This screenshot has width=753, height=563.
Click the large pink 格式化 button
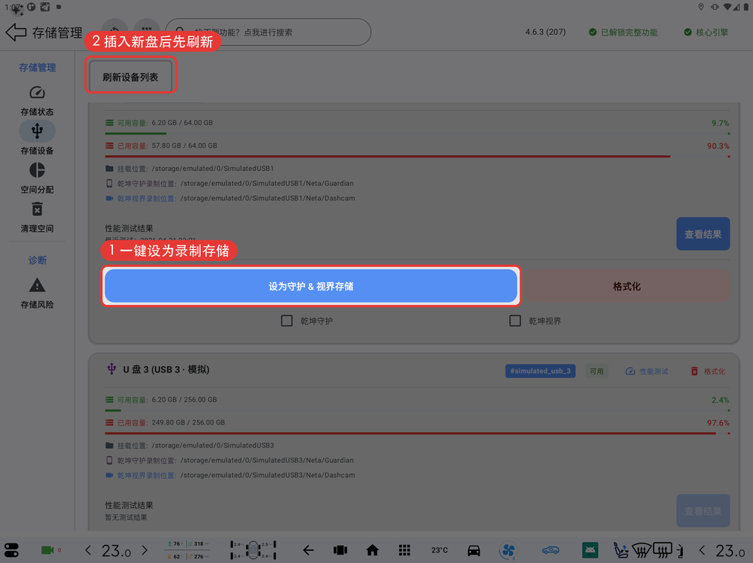pos(626,286)
